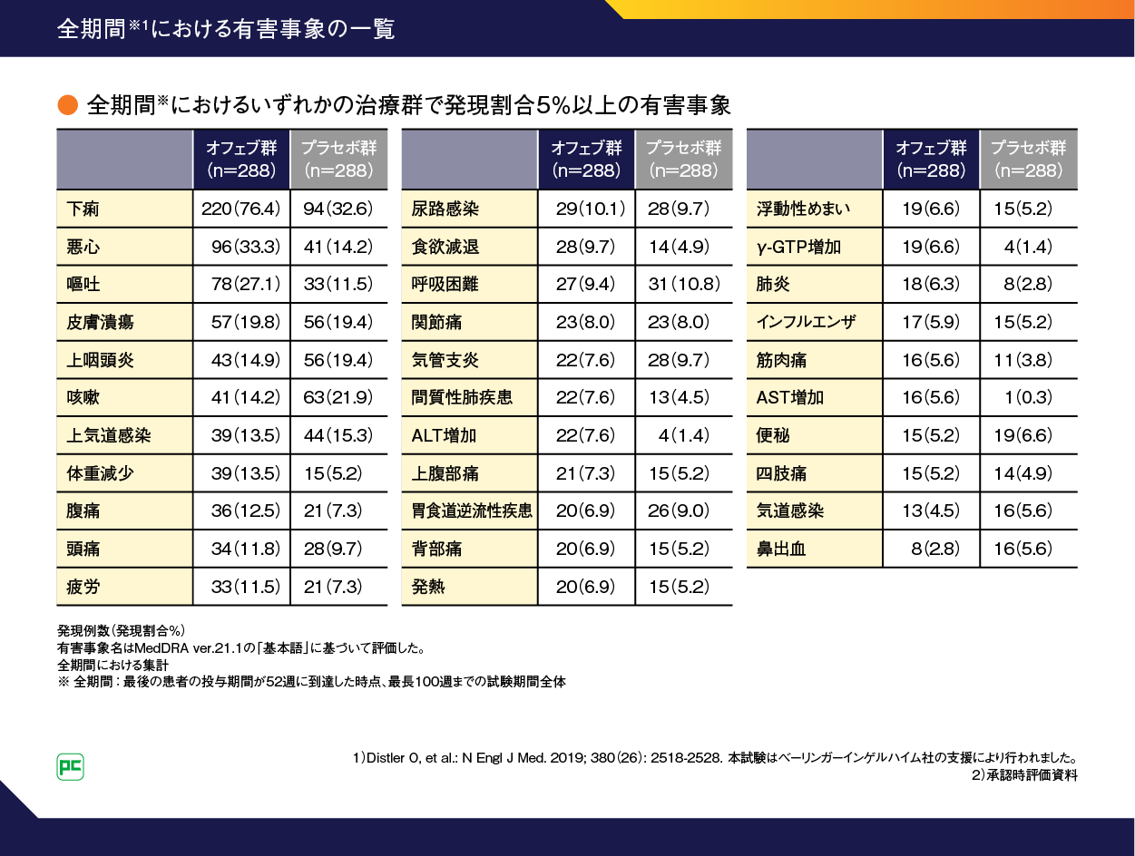This screenshot has height=856, width=1135.
Task: Select the 鼻出血 row label
Action: point(781,550)
